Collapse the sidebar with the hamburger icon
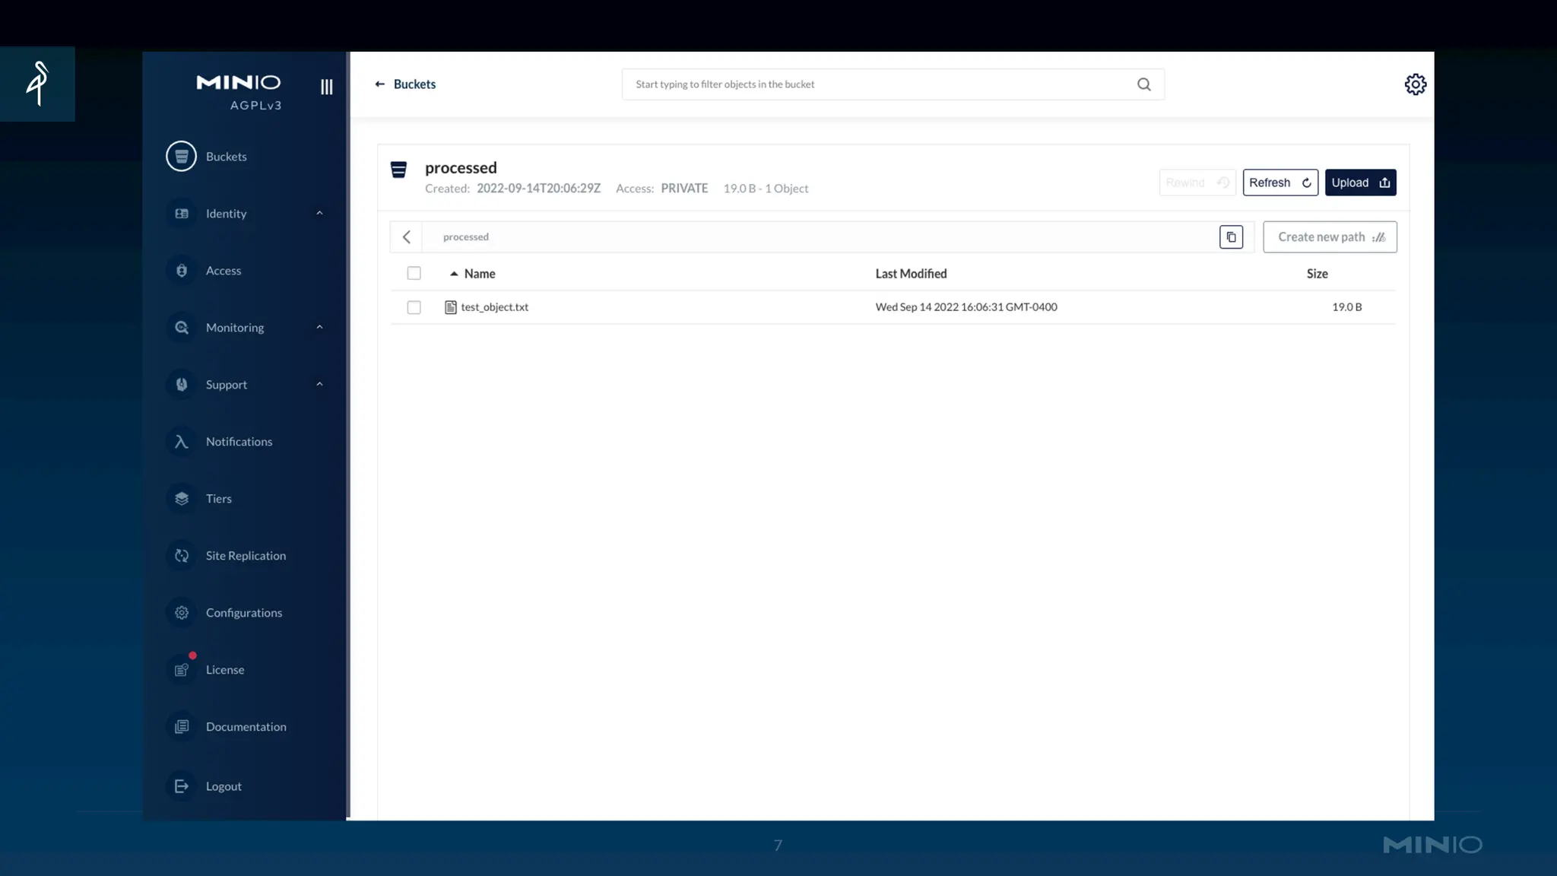The width and height of the screenshot is (1557, 876). pos(327,87)
